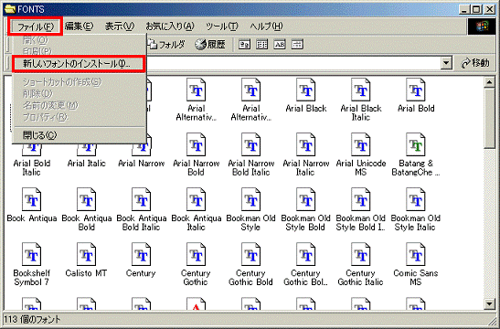Click the Arial Bold Italic label
Screen dimensions: 500x329
(x=32, y=167)
